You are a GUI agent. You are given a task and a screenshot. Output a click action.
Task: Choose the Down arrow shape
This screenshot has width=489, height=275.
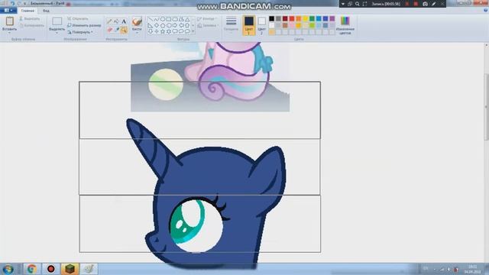click(151, 31)
